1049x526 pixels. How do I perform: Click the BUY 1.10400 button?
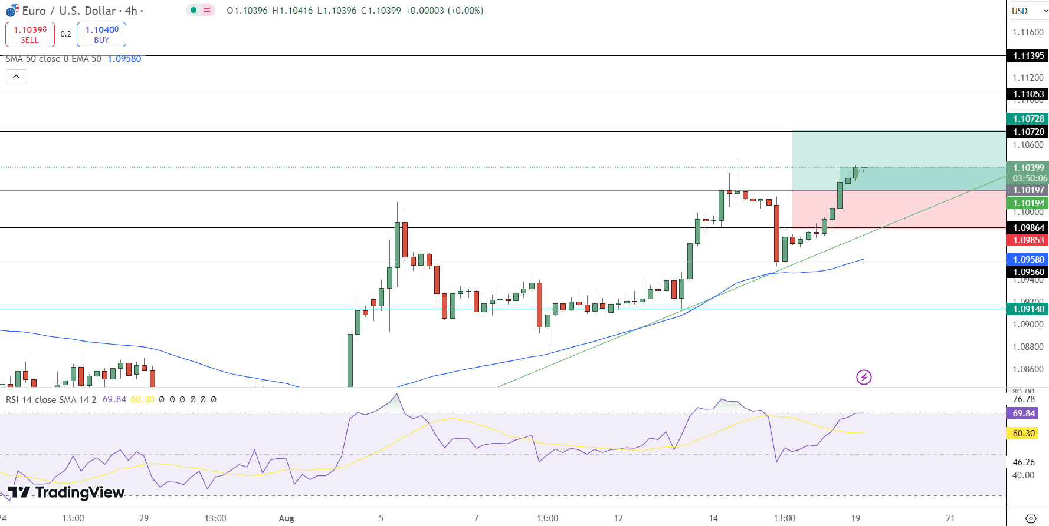click(x=101, y=34)
